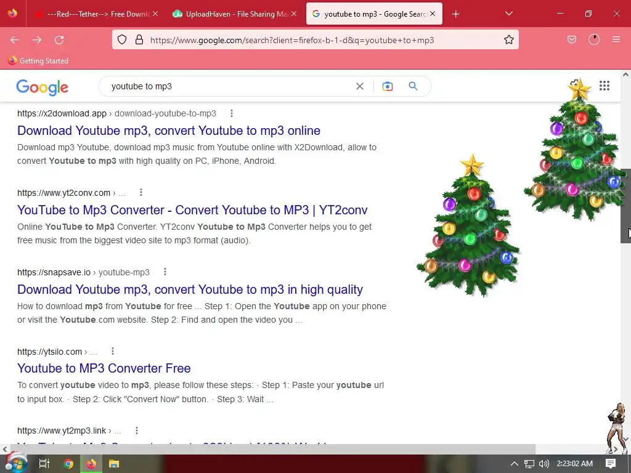Screen dimensions: 631x473
Task: Click ytsilo.com URL breadcrumb
Action: click(x=57, y=352)
